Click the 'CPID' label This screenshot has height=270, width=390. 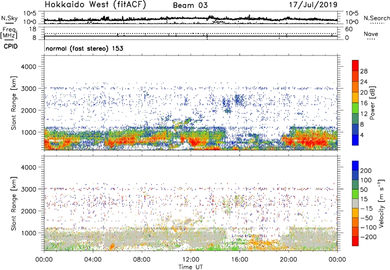point(11,46)
